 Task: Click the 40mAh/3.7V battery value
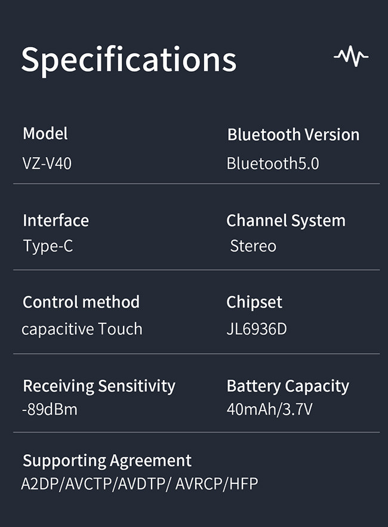coord(270,409)
